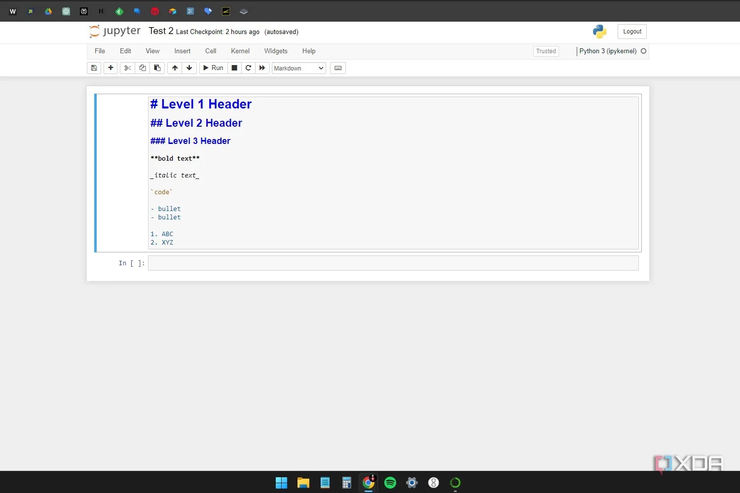Launch Spotify from the taskbar

[390, 483]
